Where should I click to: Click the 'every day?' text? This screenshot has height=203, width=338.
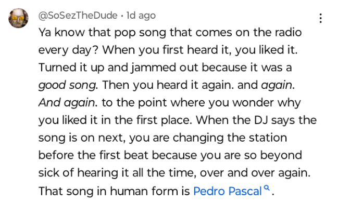click(68, 50)
